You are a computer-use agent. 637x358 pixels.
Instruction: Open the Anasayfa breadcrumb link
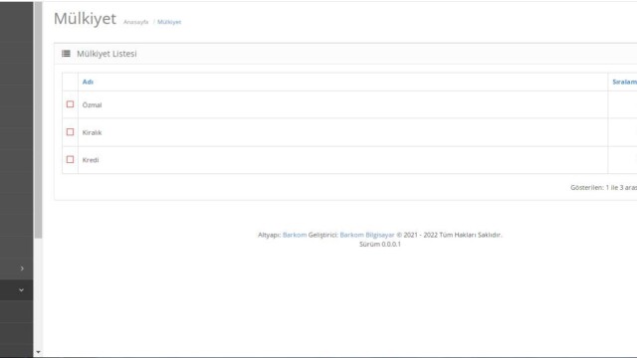tap(135, 22)
